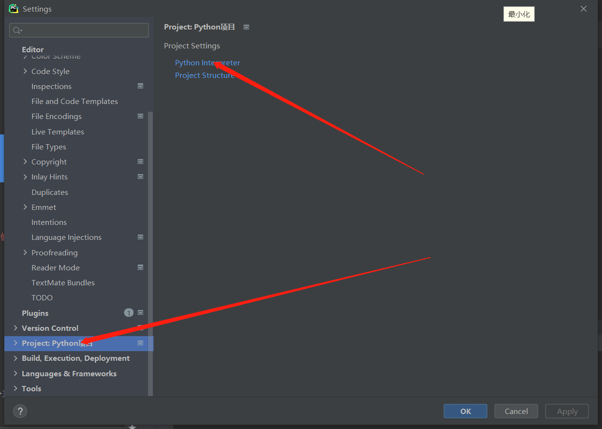Click the project-level icon beside Language Injections
This screenshot has height=429, width=602.
click(x=141, y=237)
